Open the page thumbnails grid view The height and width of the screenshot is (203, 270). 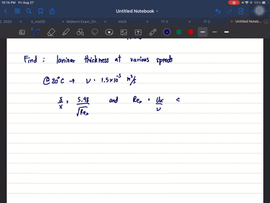click(17, 11)
